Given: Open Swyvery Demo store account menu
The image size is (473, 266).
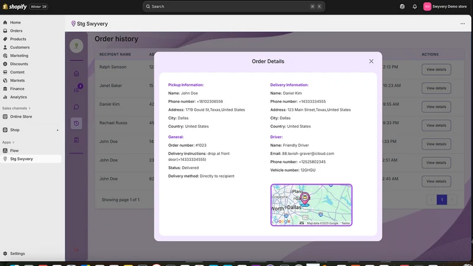Looking at the screenshot, I should pyautogui.click(x=445, y=7).
